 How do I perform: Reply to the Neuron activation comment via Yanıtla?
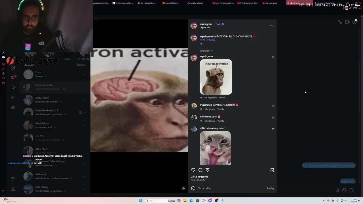coord(222,97)
